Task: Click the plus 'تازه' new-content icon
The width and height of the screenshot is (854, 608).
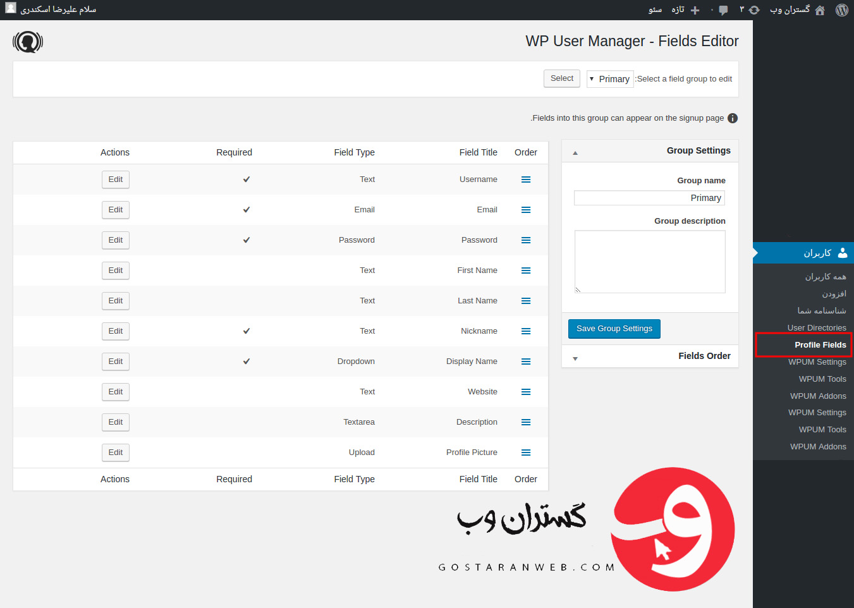Action: [695, 10]
